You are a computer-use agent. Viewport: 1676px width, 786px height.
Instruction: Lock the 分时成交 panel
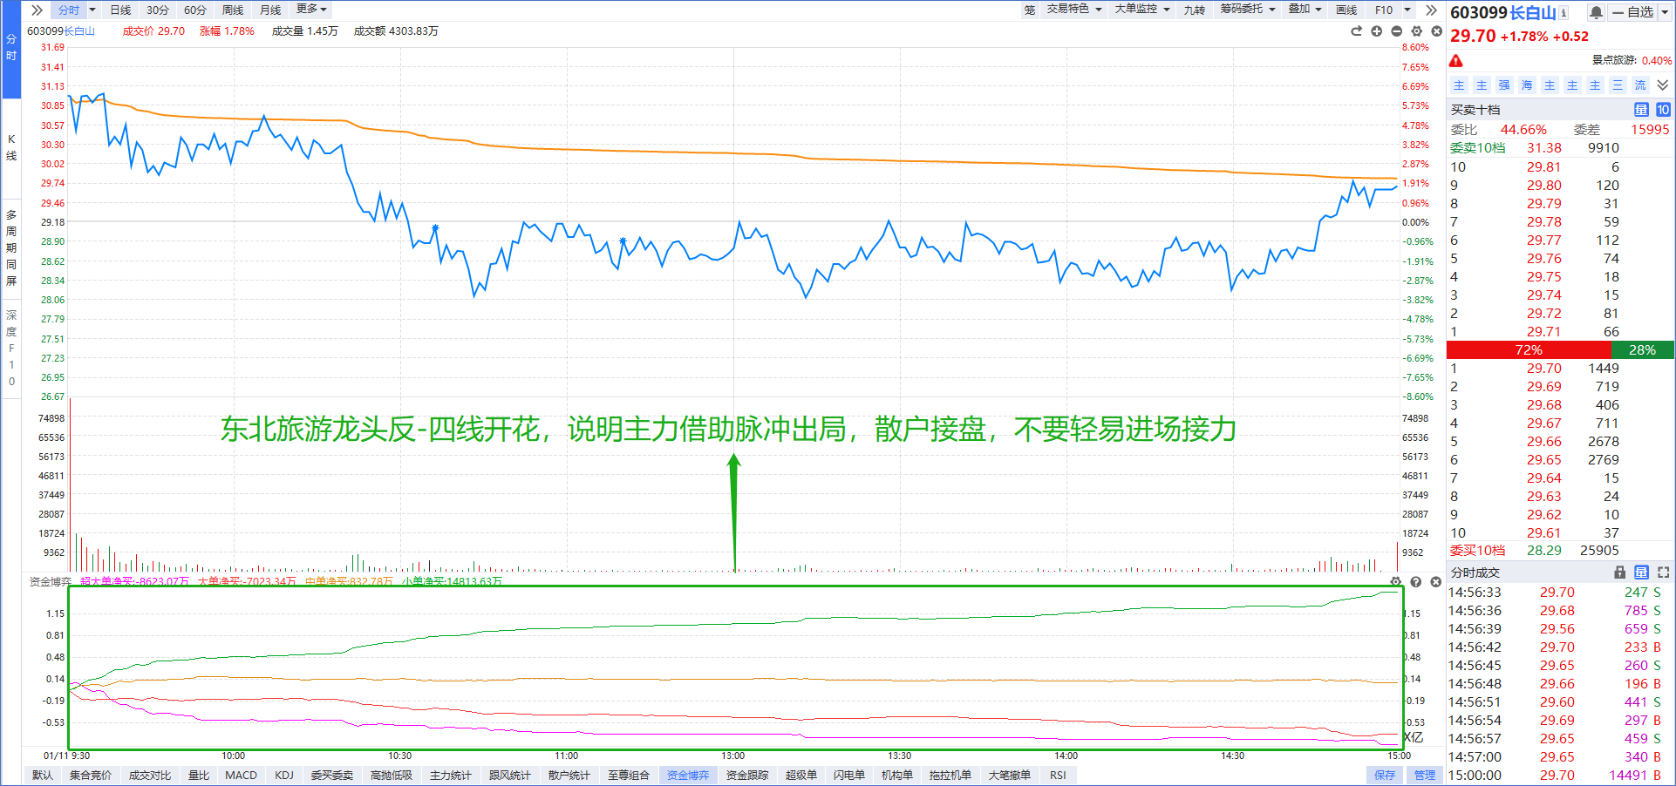pyautogui.click(x=1620, y=573)
